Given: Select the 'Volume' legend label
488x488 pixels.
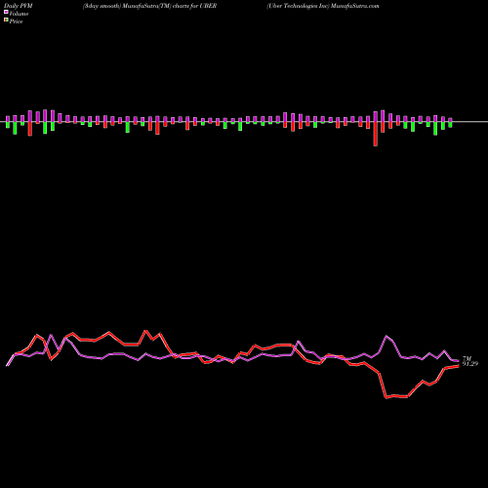Looking at the screenshot, I should tap(19, 14).
